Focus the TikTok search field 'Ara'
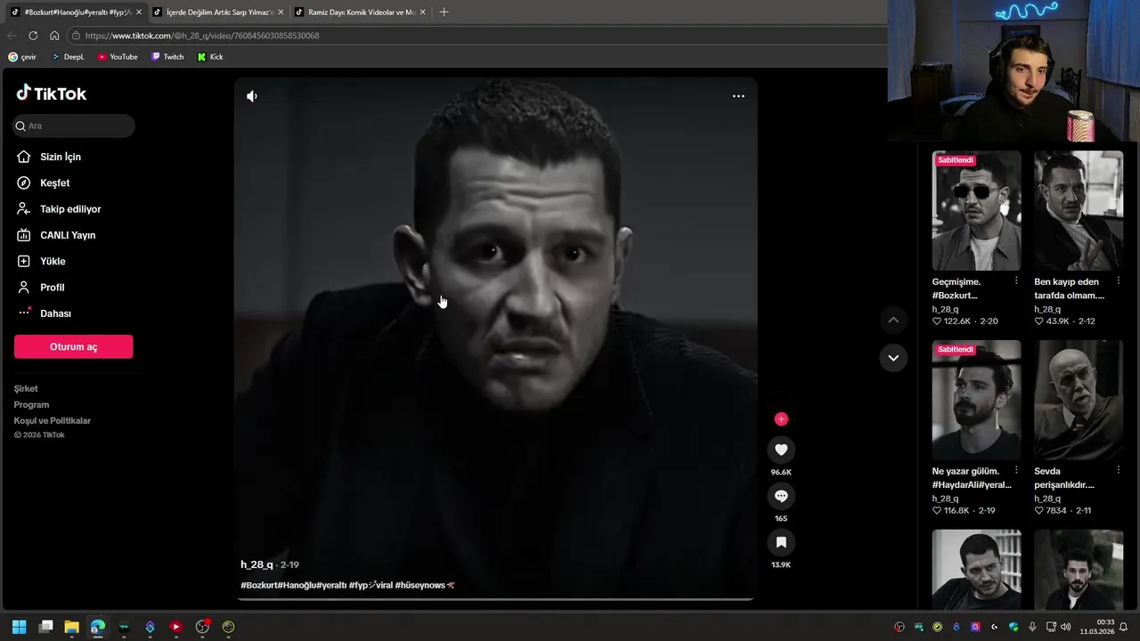This screenshot has width=1140, height=641. 74,126
